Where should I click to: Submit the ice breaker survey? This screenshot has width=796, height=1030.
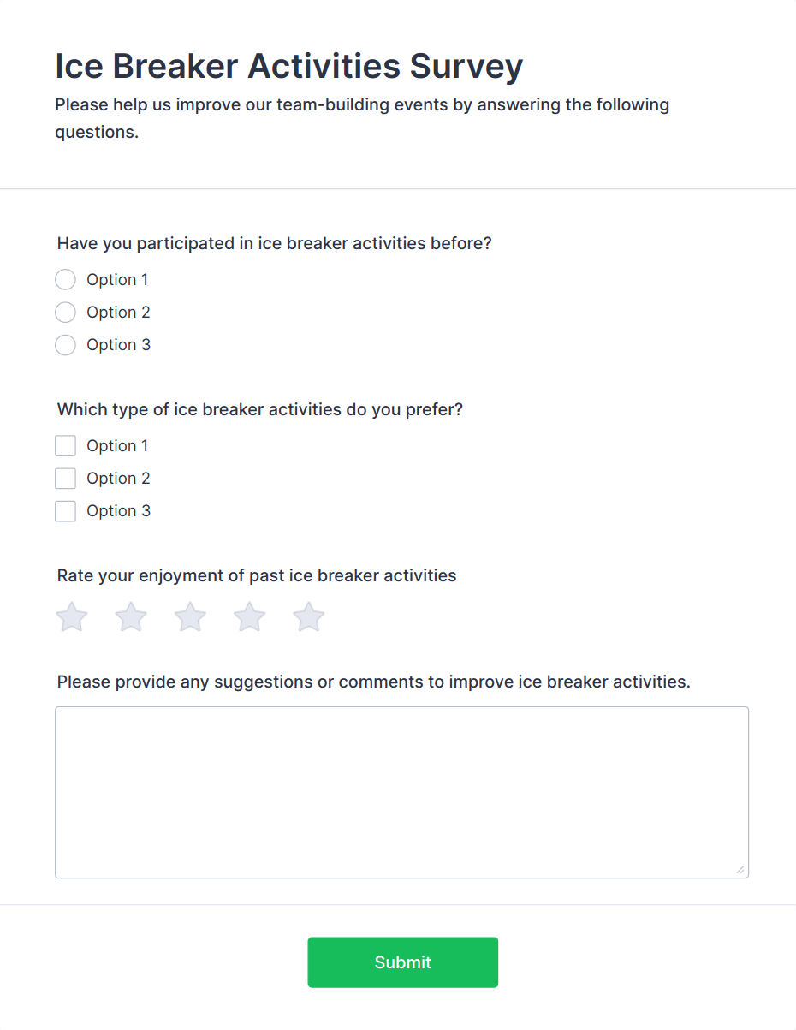tap(402, 962)
